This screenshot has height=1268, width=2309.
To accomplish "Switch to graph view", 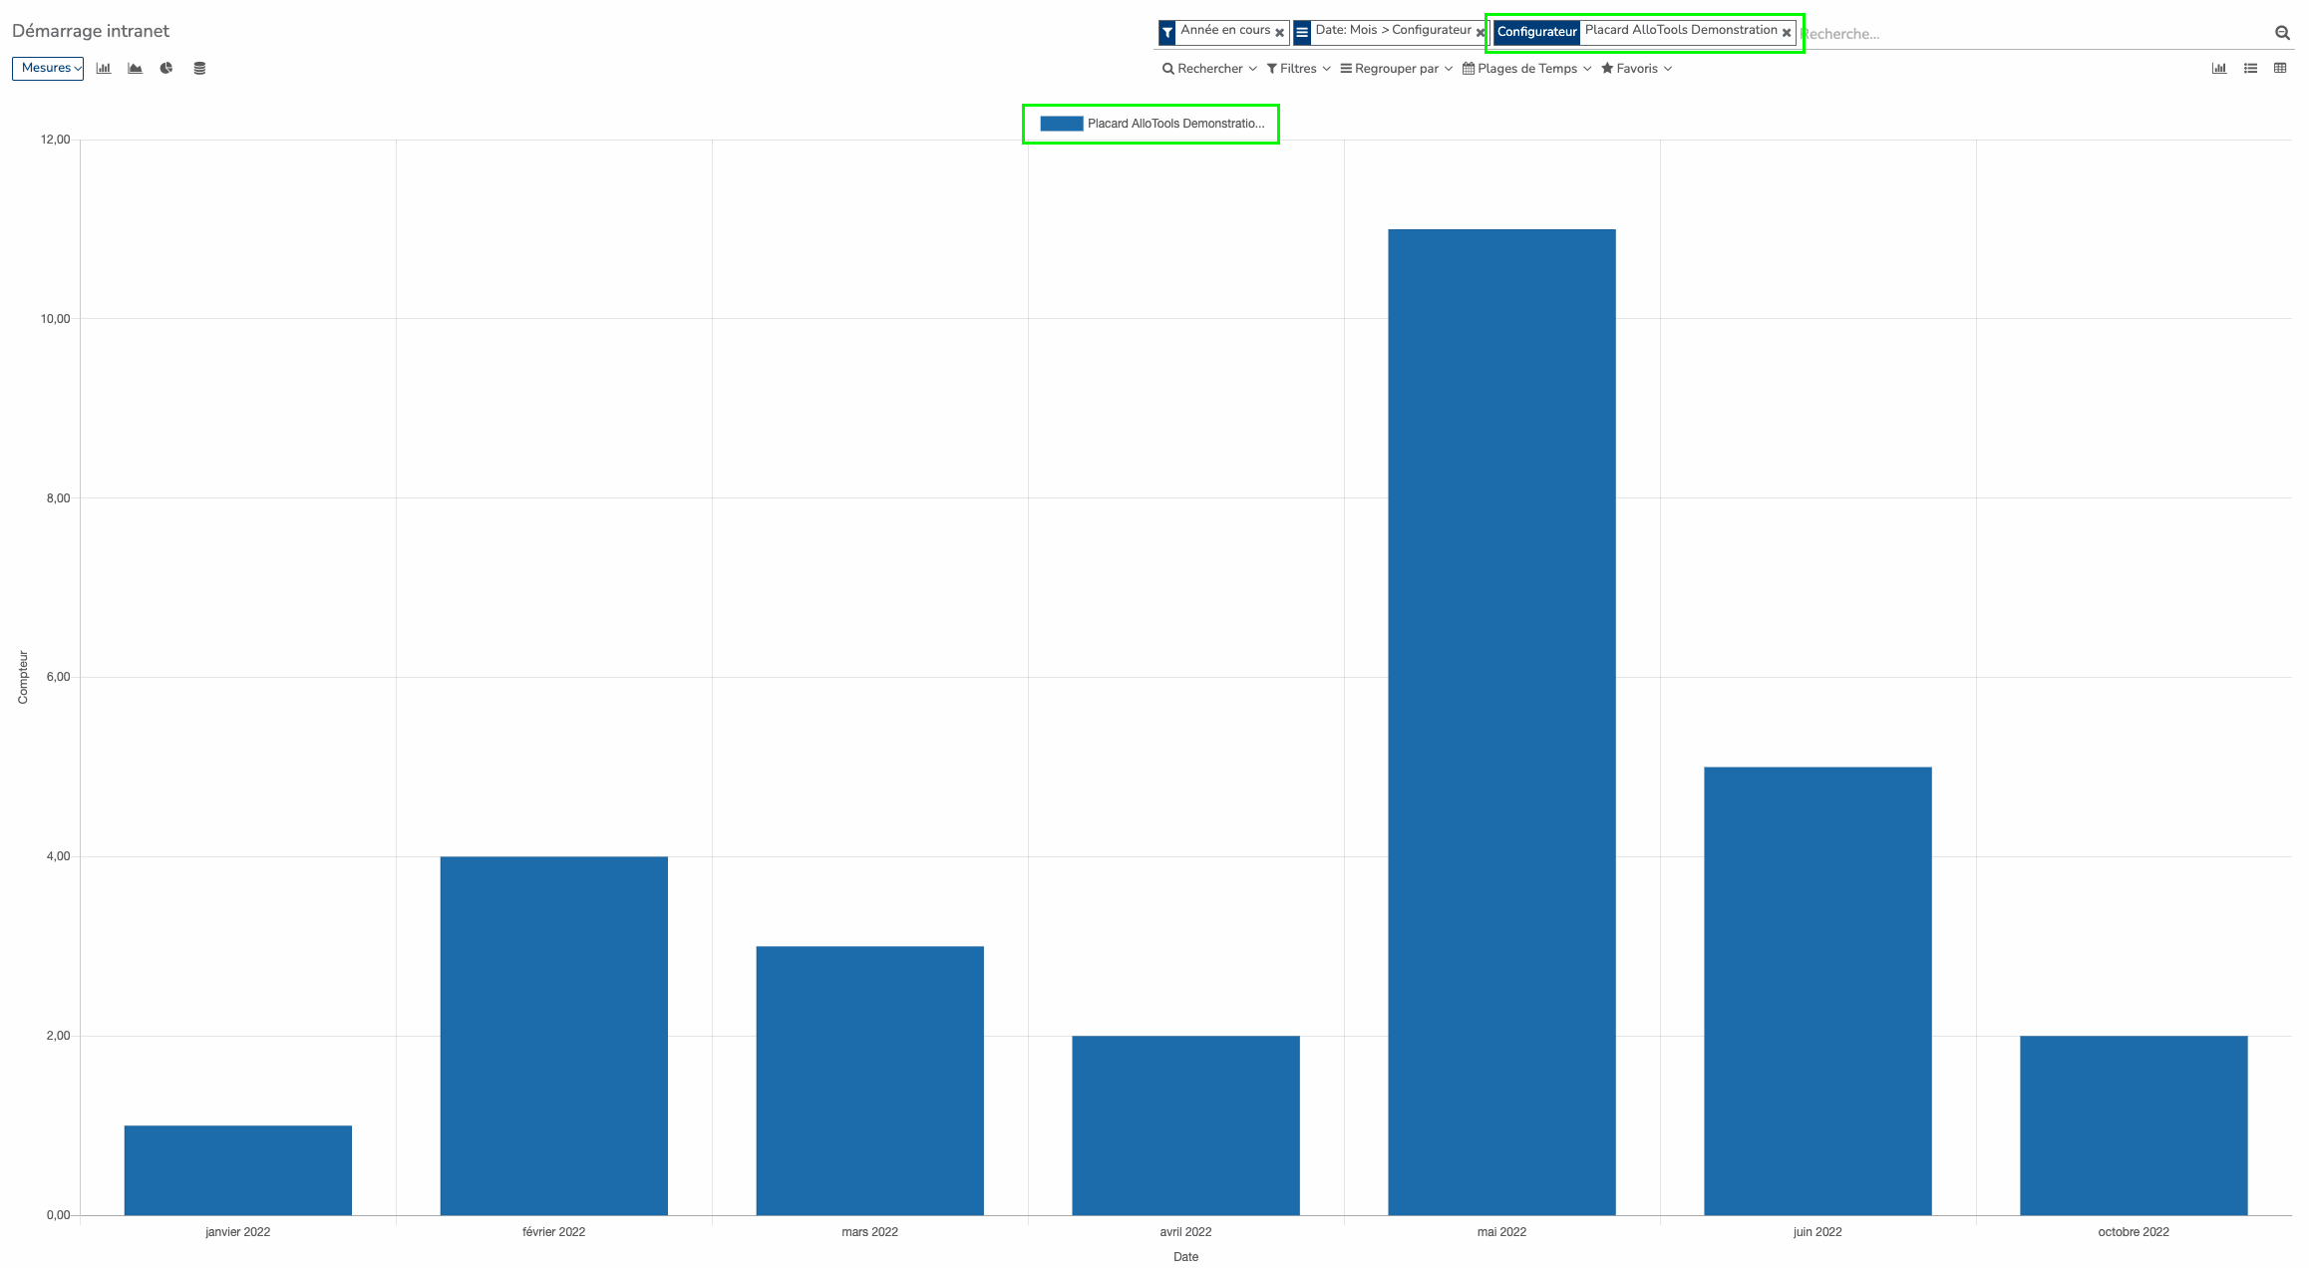I will pos(2219,68).
